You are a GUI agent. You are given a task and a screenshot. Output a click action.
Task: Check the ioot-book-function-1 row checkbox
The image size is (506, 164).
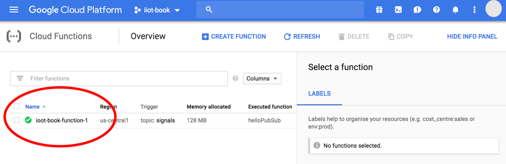click(17, 120)
